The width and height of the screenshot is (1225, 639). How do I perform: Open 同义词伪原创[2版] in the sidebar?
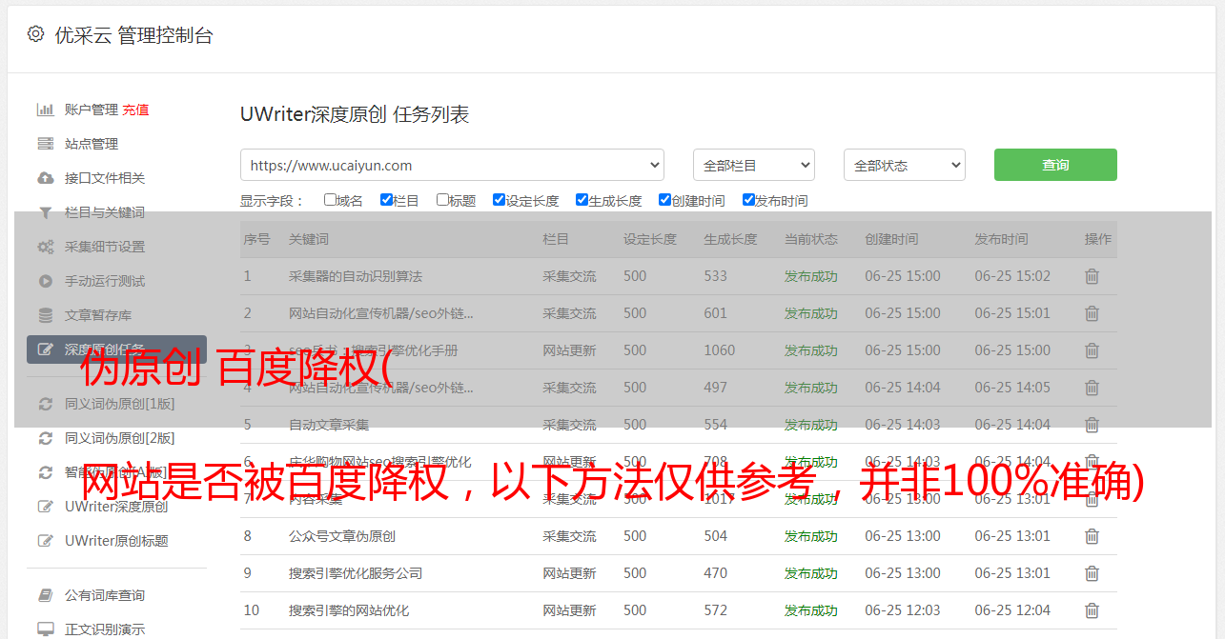(119, 438)
